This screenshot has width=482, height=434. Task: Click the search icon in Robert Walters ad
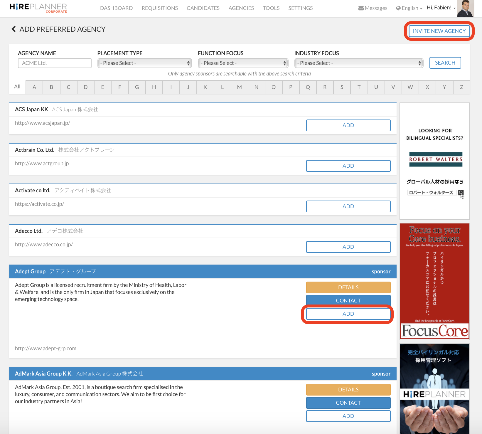pyautogui.click(x=461, y=193)
